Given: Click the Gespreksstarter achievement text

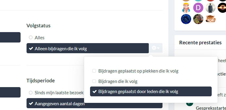Looking at the screenshot, I should (211, 108).
